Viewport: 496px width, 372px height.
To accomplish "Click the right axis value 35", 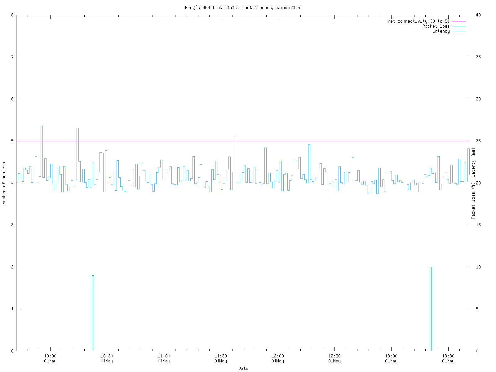I will point(478,57).
